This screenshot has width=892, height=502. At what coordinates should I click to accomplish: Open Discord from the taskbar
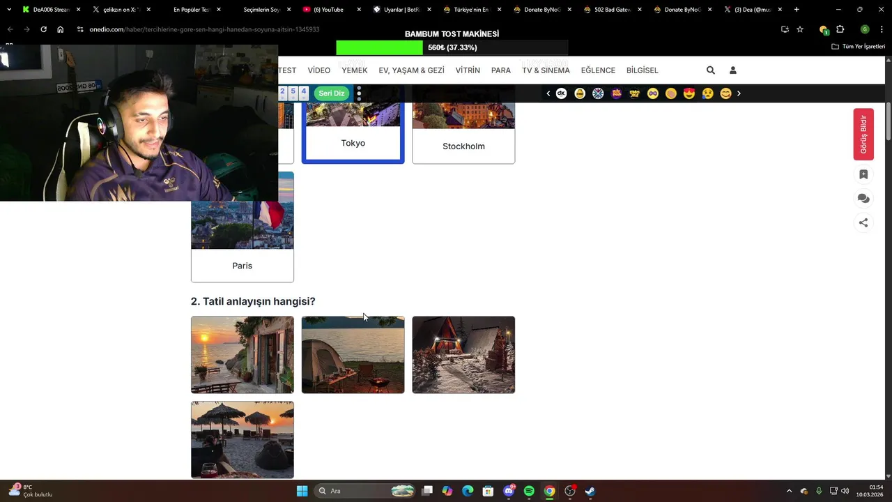pos(509,491)
